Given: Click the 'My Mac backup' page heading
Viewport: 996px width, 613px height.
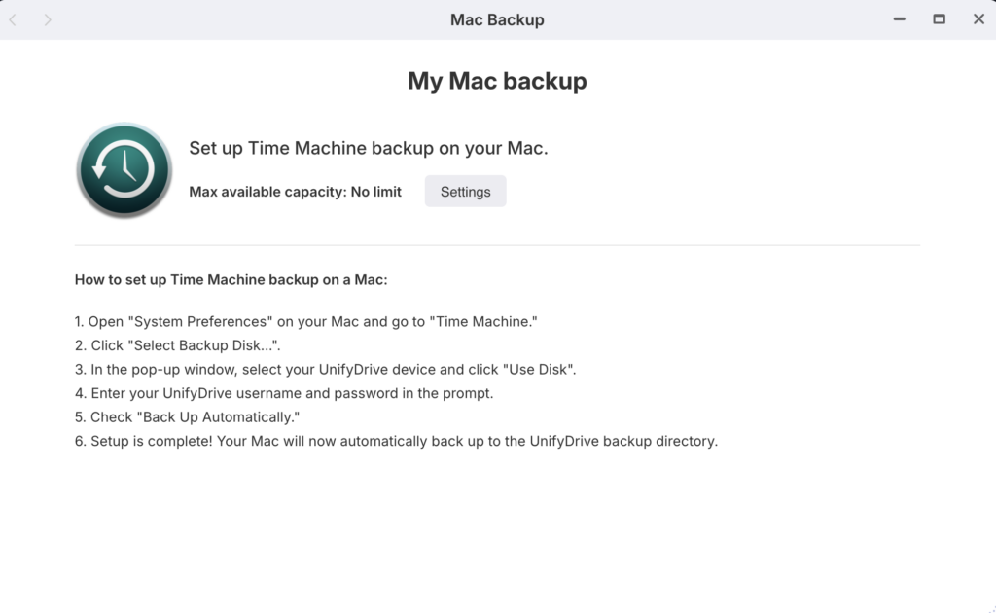Looking at the screenshot, I should (x=497, y=81).
